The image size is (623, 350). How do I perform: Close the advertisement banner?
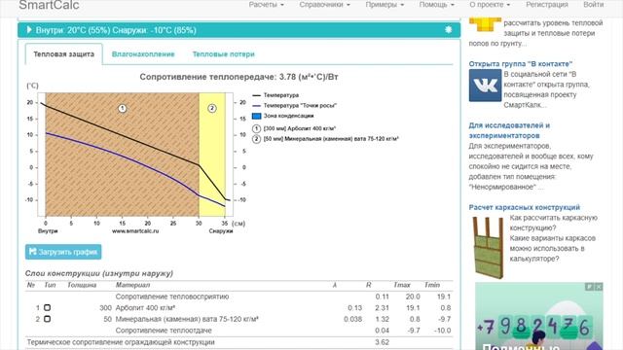pos(599,287)
